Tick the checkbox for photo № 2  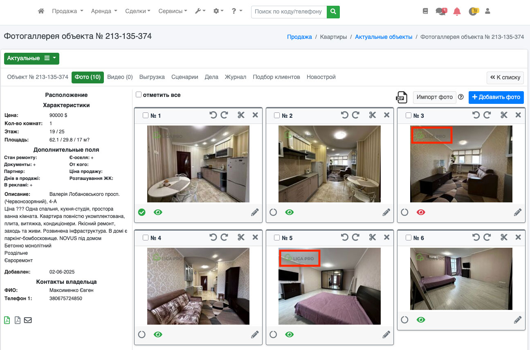pyautogui.click(x=277, y=116)
